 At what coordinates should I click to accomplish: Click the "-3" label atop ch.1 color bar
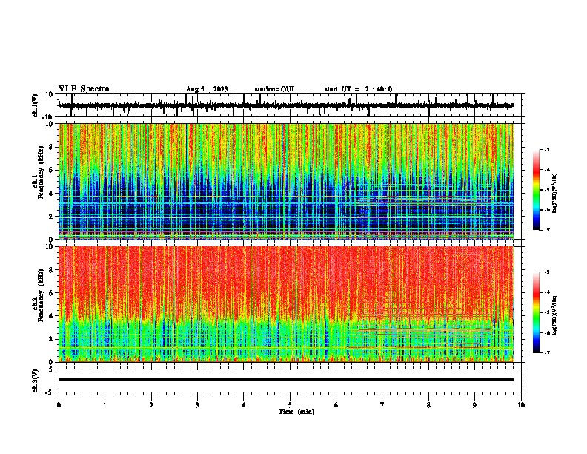point(546,149)
